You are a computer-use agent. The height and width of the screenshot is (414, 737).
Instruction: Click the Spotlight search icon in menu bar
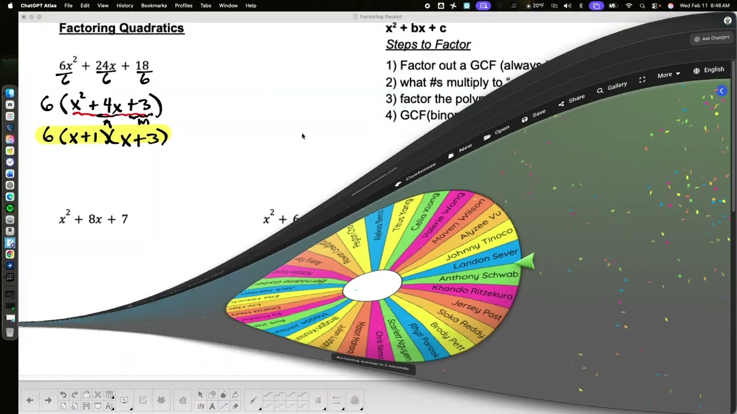[642, 6]
